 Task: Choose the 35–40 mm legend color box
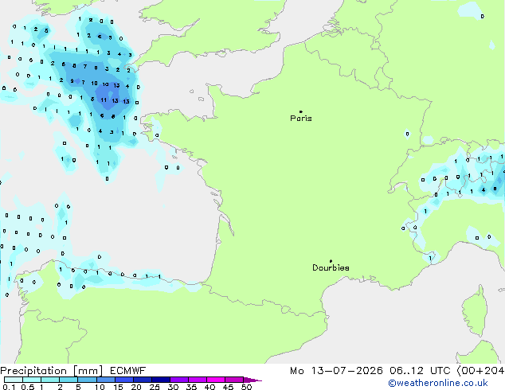coord(197,380)
